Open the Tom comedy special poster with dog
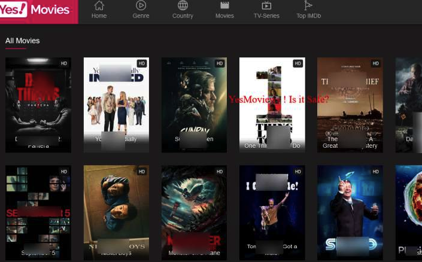This screenshot has width=422, height=262. [272, 212]
